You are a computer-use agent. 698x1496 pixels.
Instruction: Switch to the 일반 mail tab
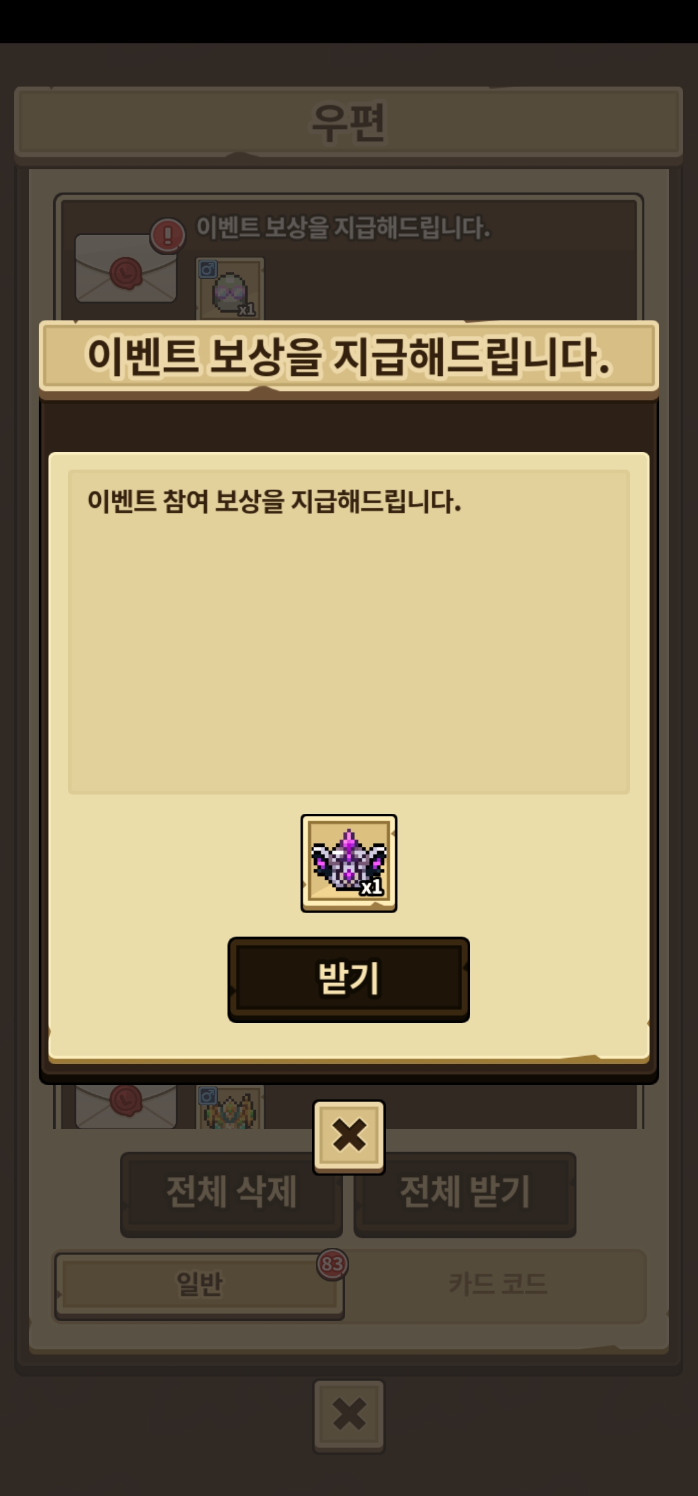click(199, 1286)
